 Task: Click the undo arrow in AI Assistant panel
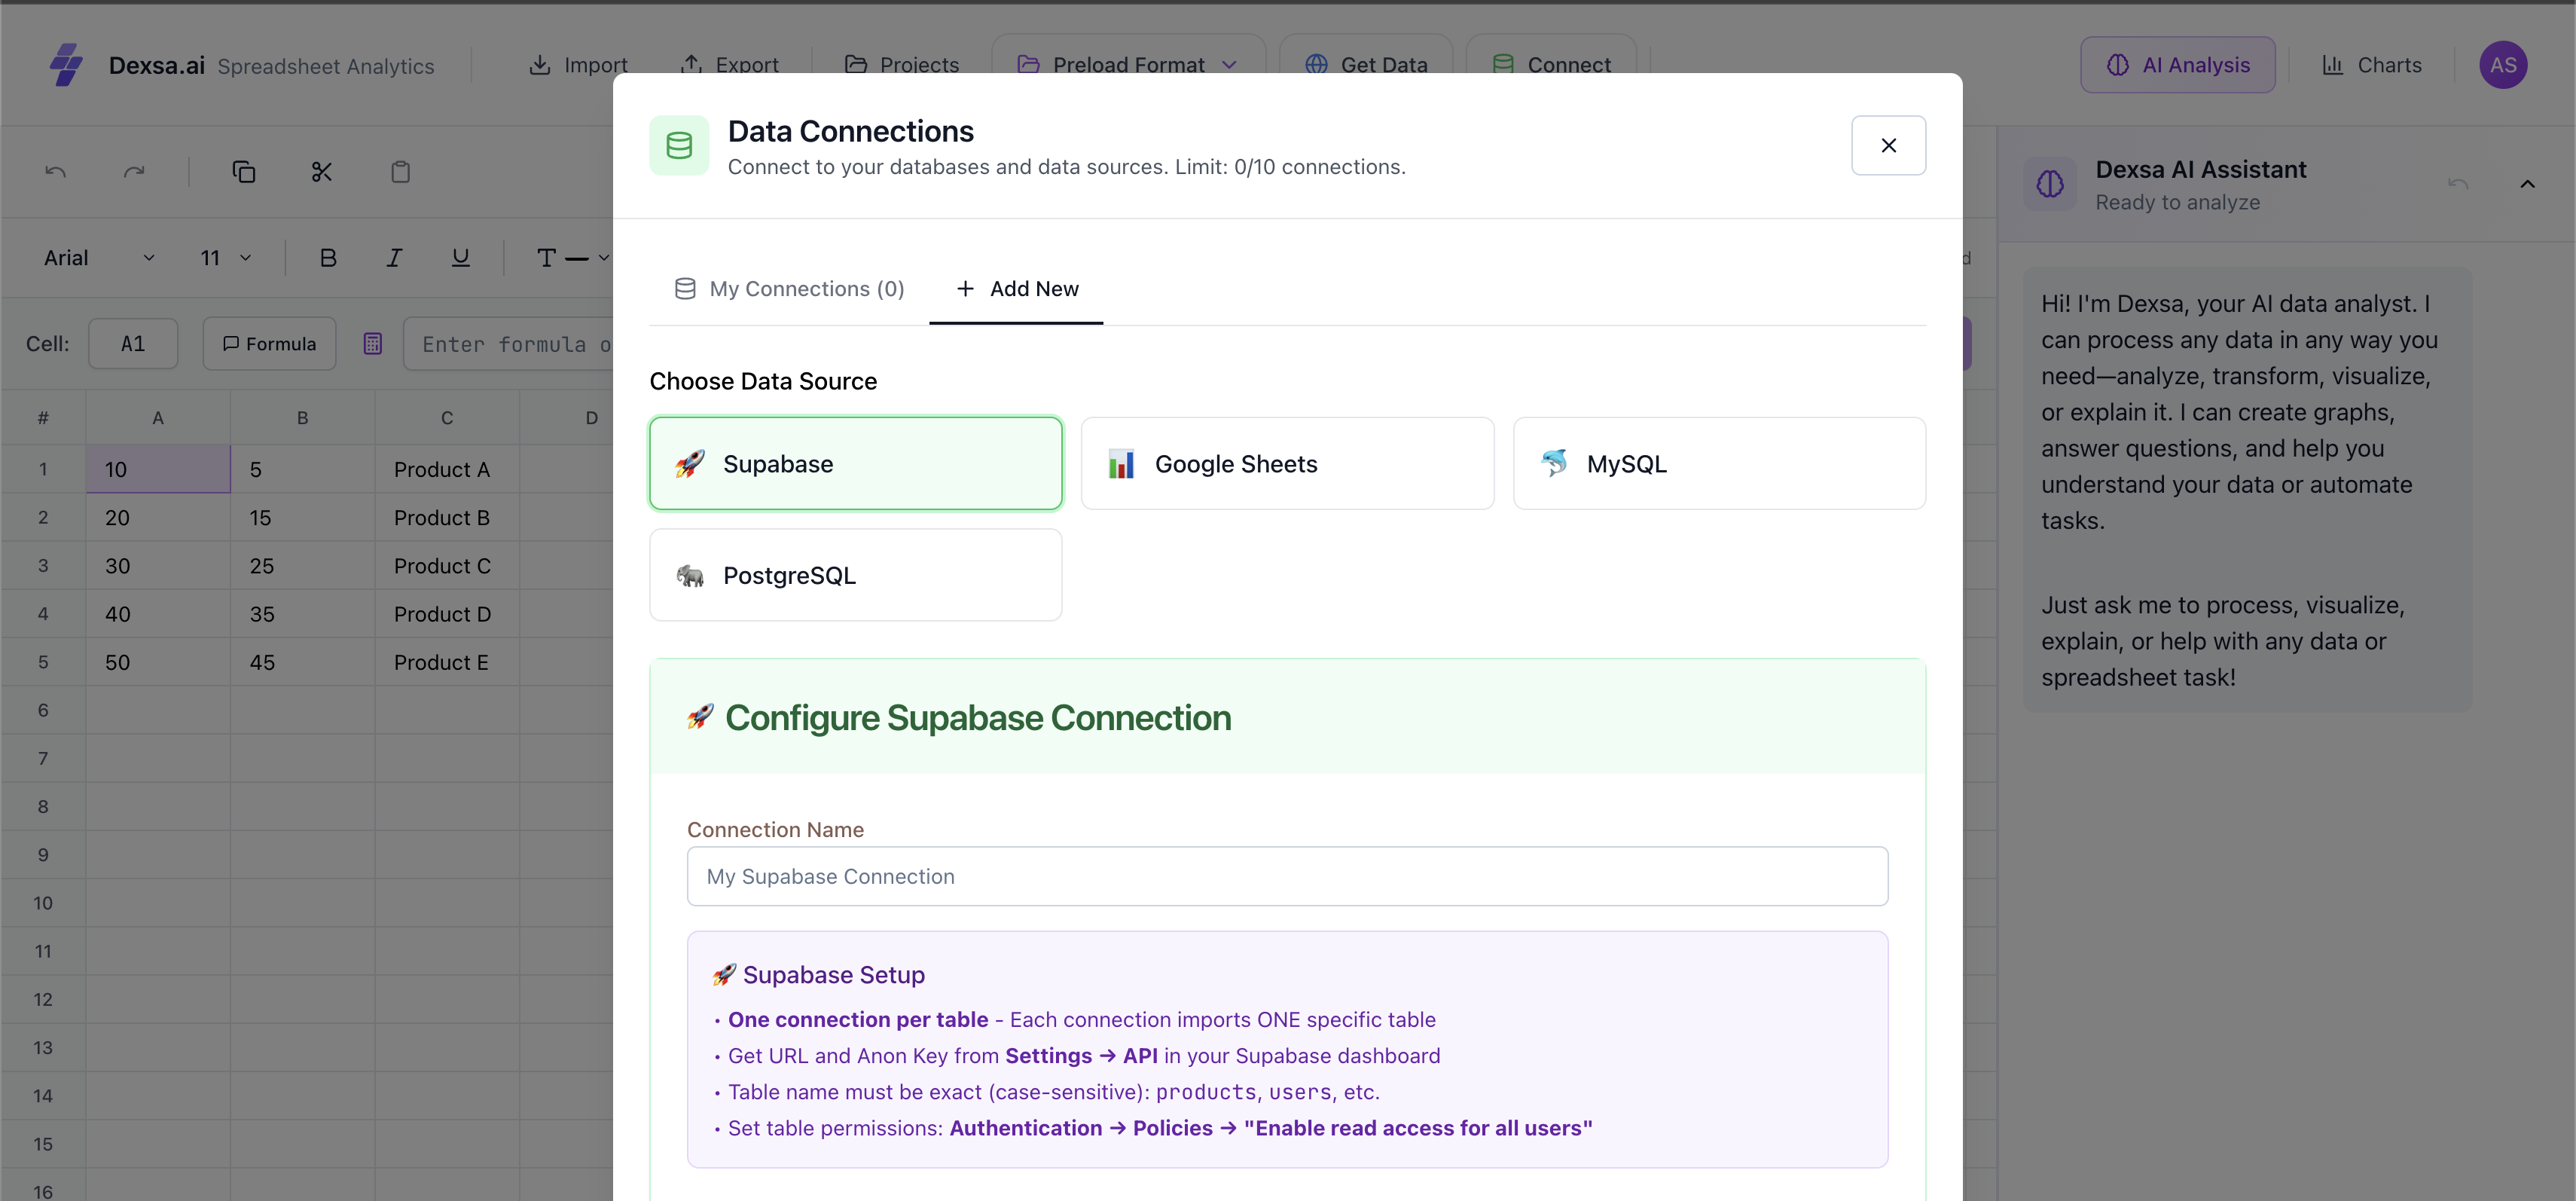click(x=2458, y=184)
